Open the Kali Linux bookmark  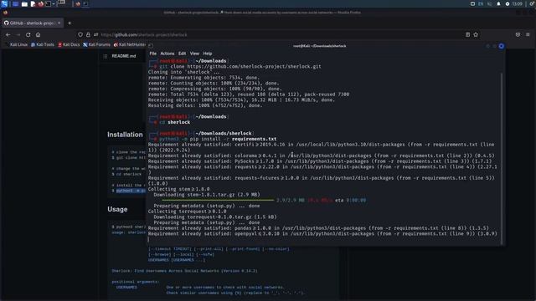coord(16,44)
